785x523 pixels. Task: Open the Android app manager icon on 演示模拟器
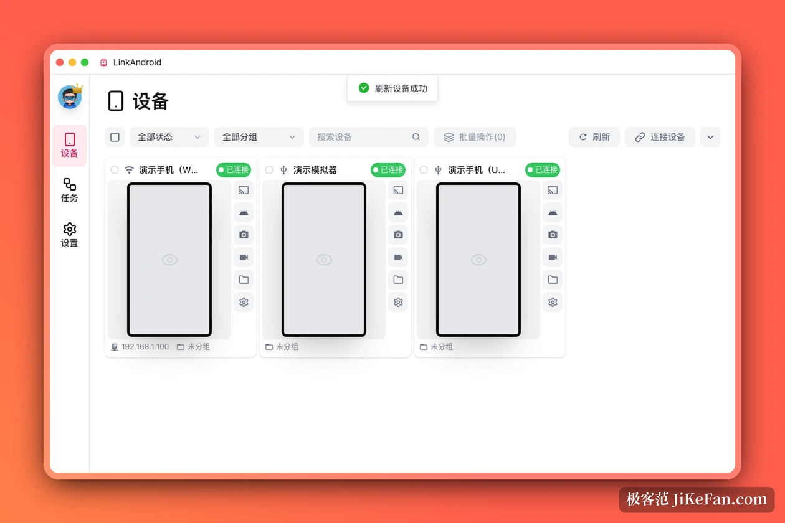(398, 213)
